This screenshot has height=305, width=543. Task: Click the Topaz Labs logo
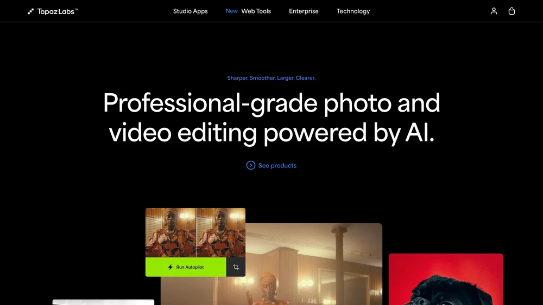pos(53,11)
